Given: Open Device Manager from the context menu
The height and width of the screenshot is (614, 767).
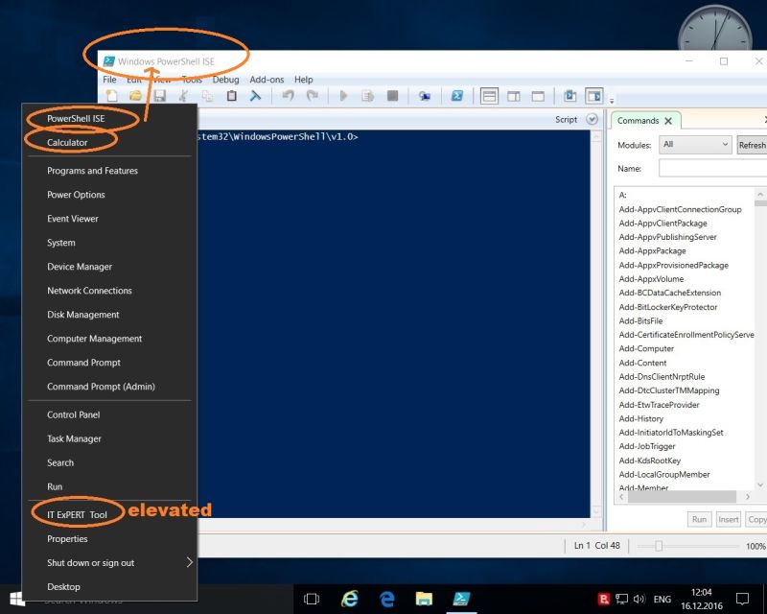Looking at the screenshot, I should [x=79, y=267].
